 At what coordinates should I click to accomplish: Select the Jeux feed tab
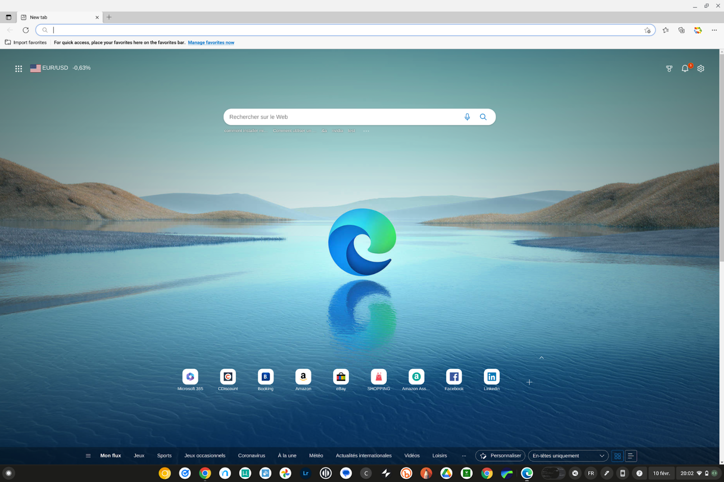[x=139, y=456]
